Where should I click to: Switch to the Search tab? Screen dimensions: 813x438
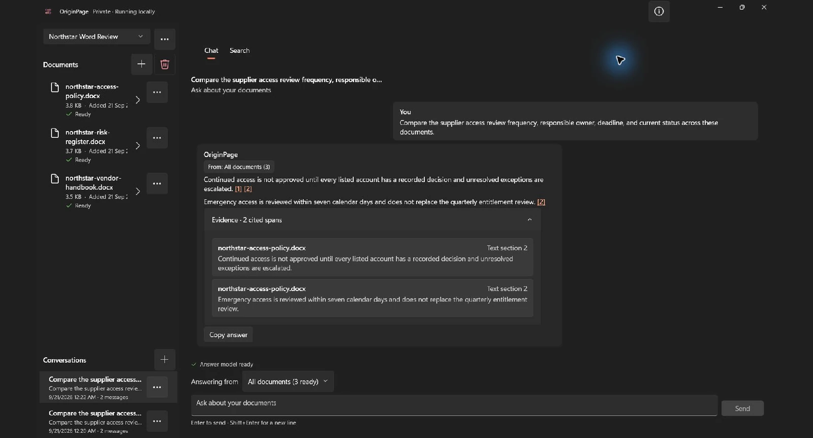[239, 51]
